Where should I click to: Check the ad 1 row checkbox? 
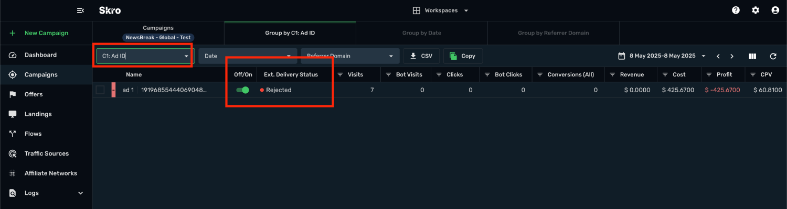pyautogui.click(x=100, y=90)
